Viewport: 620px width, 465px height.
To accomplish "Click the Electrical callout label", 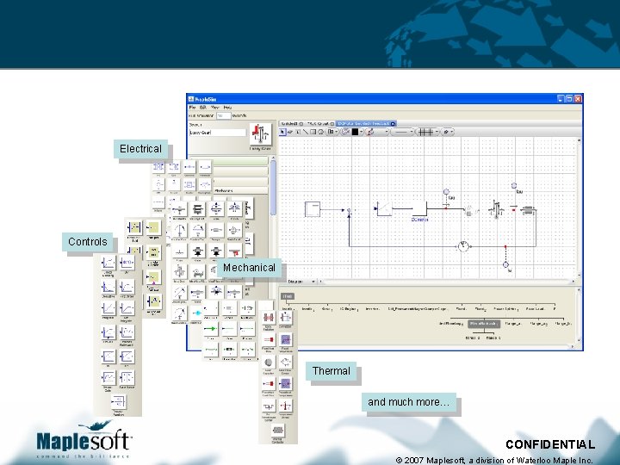I will (x=140, y=149).
